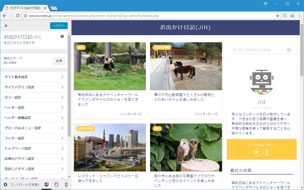Hide controls using collapse arrow icon

point(5,184)
